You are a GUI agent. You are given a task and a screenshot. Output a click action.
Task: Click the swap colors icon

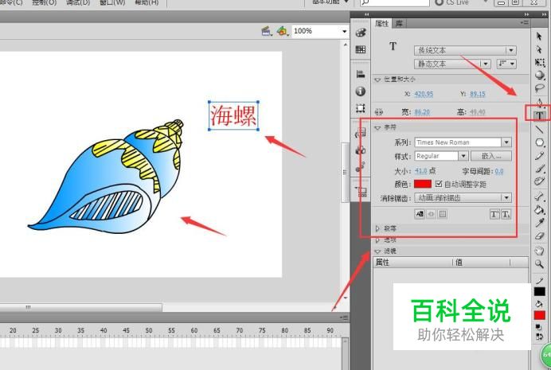539,337
